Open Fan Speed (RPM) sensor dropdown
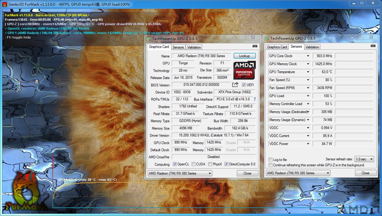The width and height of the screenshot is (382, 216). click(308, 88)
